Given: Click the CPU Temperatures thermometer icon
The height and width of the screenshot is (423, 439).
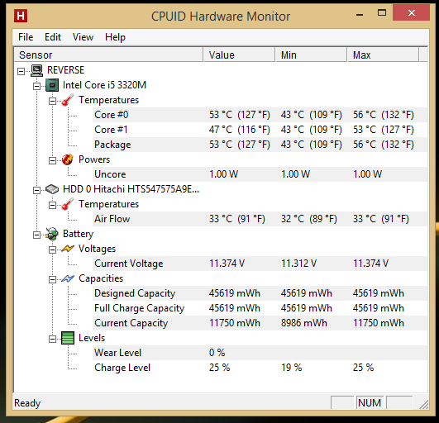Looking at the screenshot, I should 68,100.
